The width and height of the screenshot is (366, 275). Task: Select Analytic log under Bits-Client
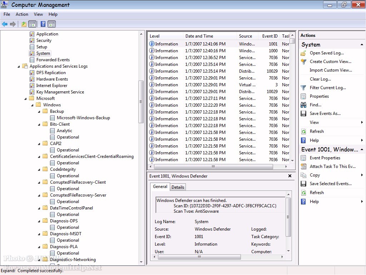pyautogui.click(x=64, y=131)
